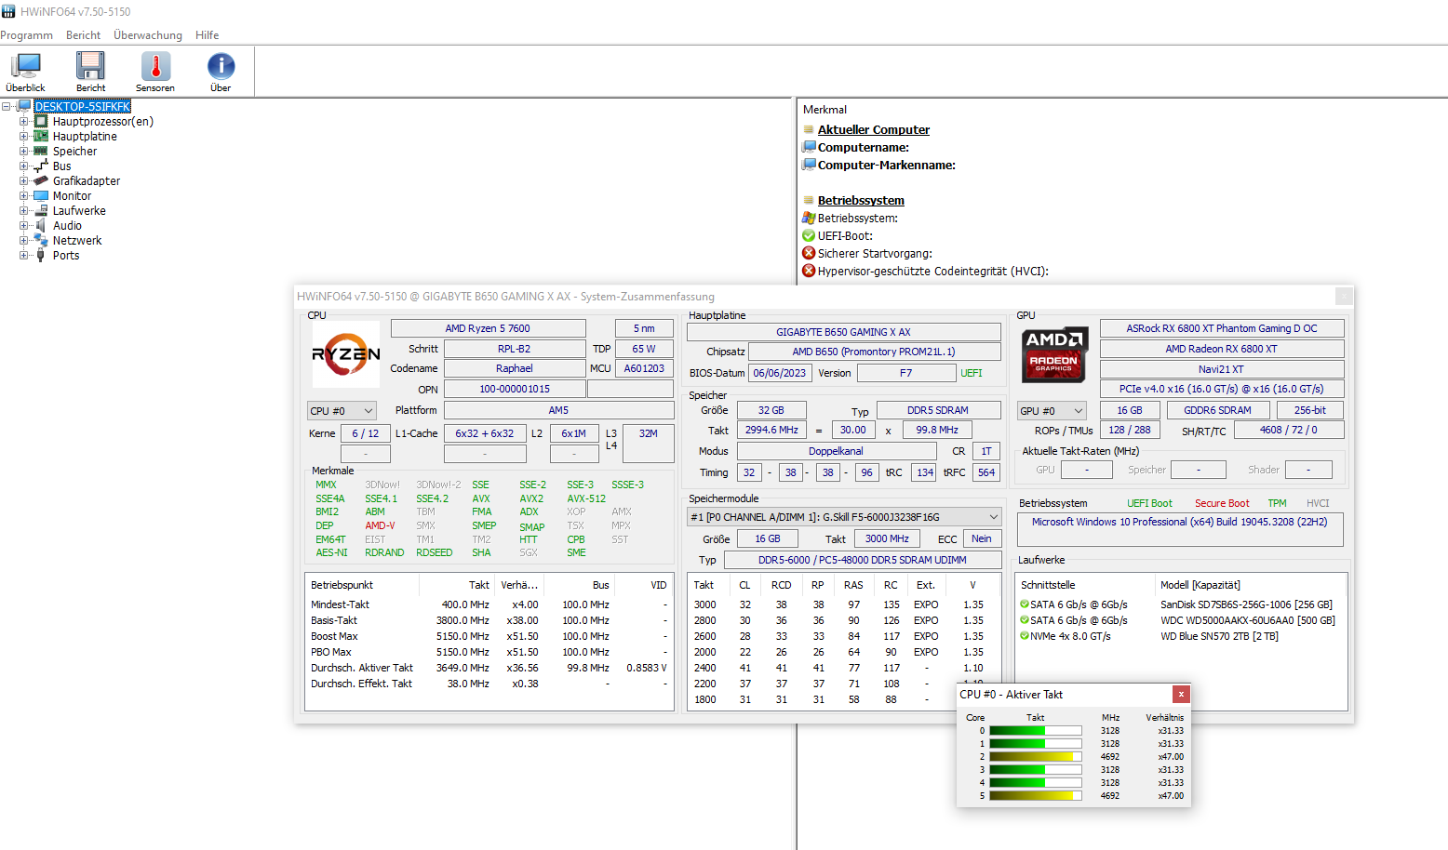Image resolution: width=1448 pixels, height=850 pixels.
Task: Expand the Laufwerke tree node
Action: tap(24, 211)
